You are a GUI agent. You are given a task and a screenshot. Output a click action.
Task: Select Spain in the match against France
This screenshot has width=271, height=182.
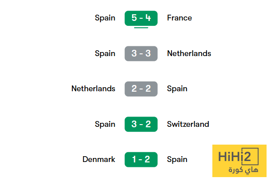[105, 18]
